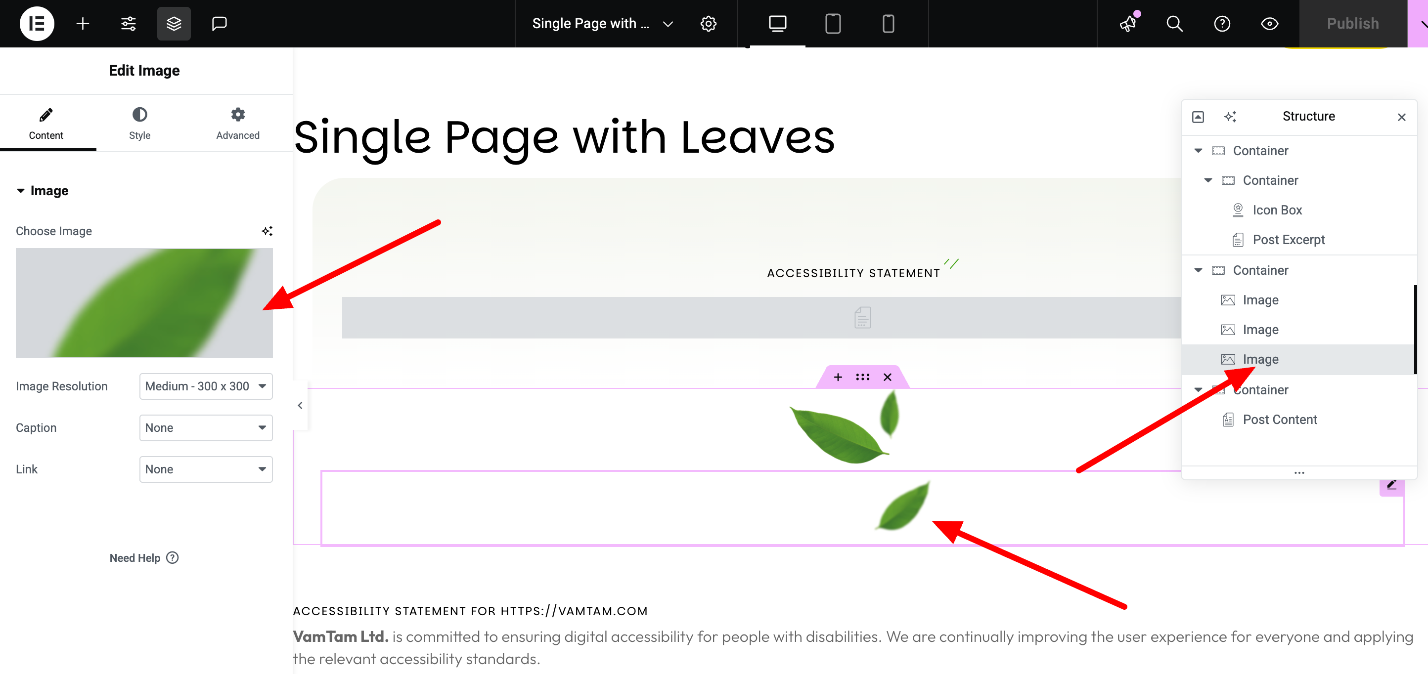The image size is (1428, 674).
Task: Click the Publish button
Action: pyautogui.click(x=1352, y=23)
